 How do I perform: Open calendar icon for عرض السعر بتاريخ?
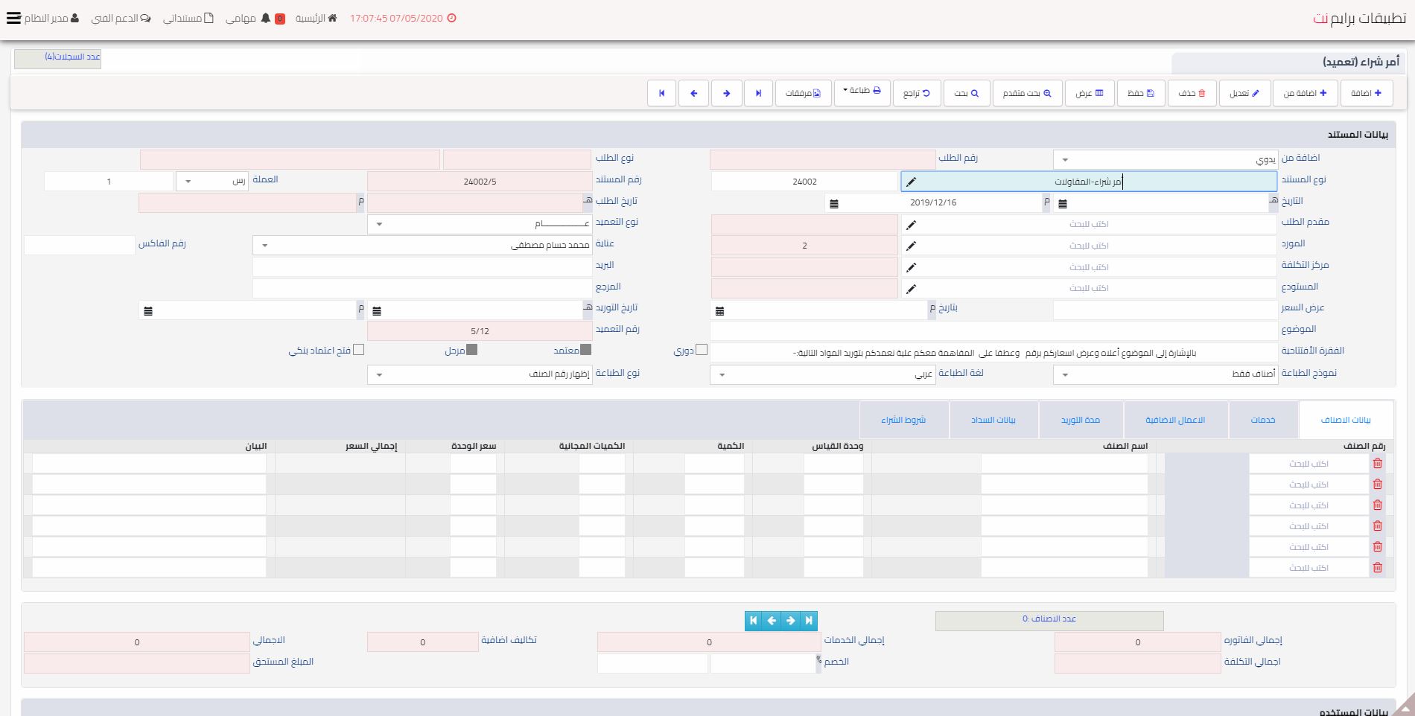click(x=719, y=311)
